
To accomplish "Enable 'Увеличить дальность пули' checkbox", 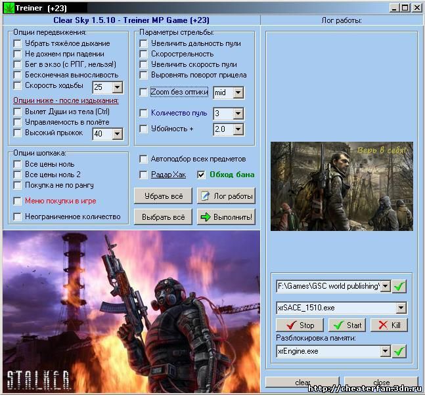I will (143, 43).
